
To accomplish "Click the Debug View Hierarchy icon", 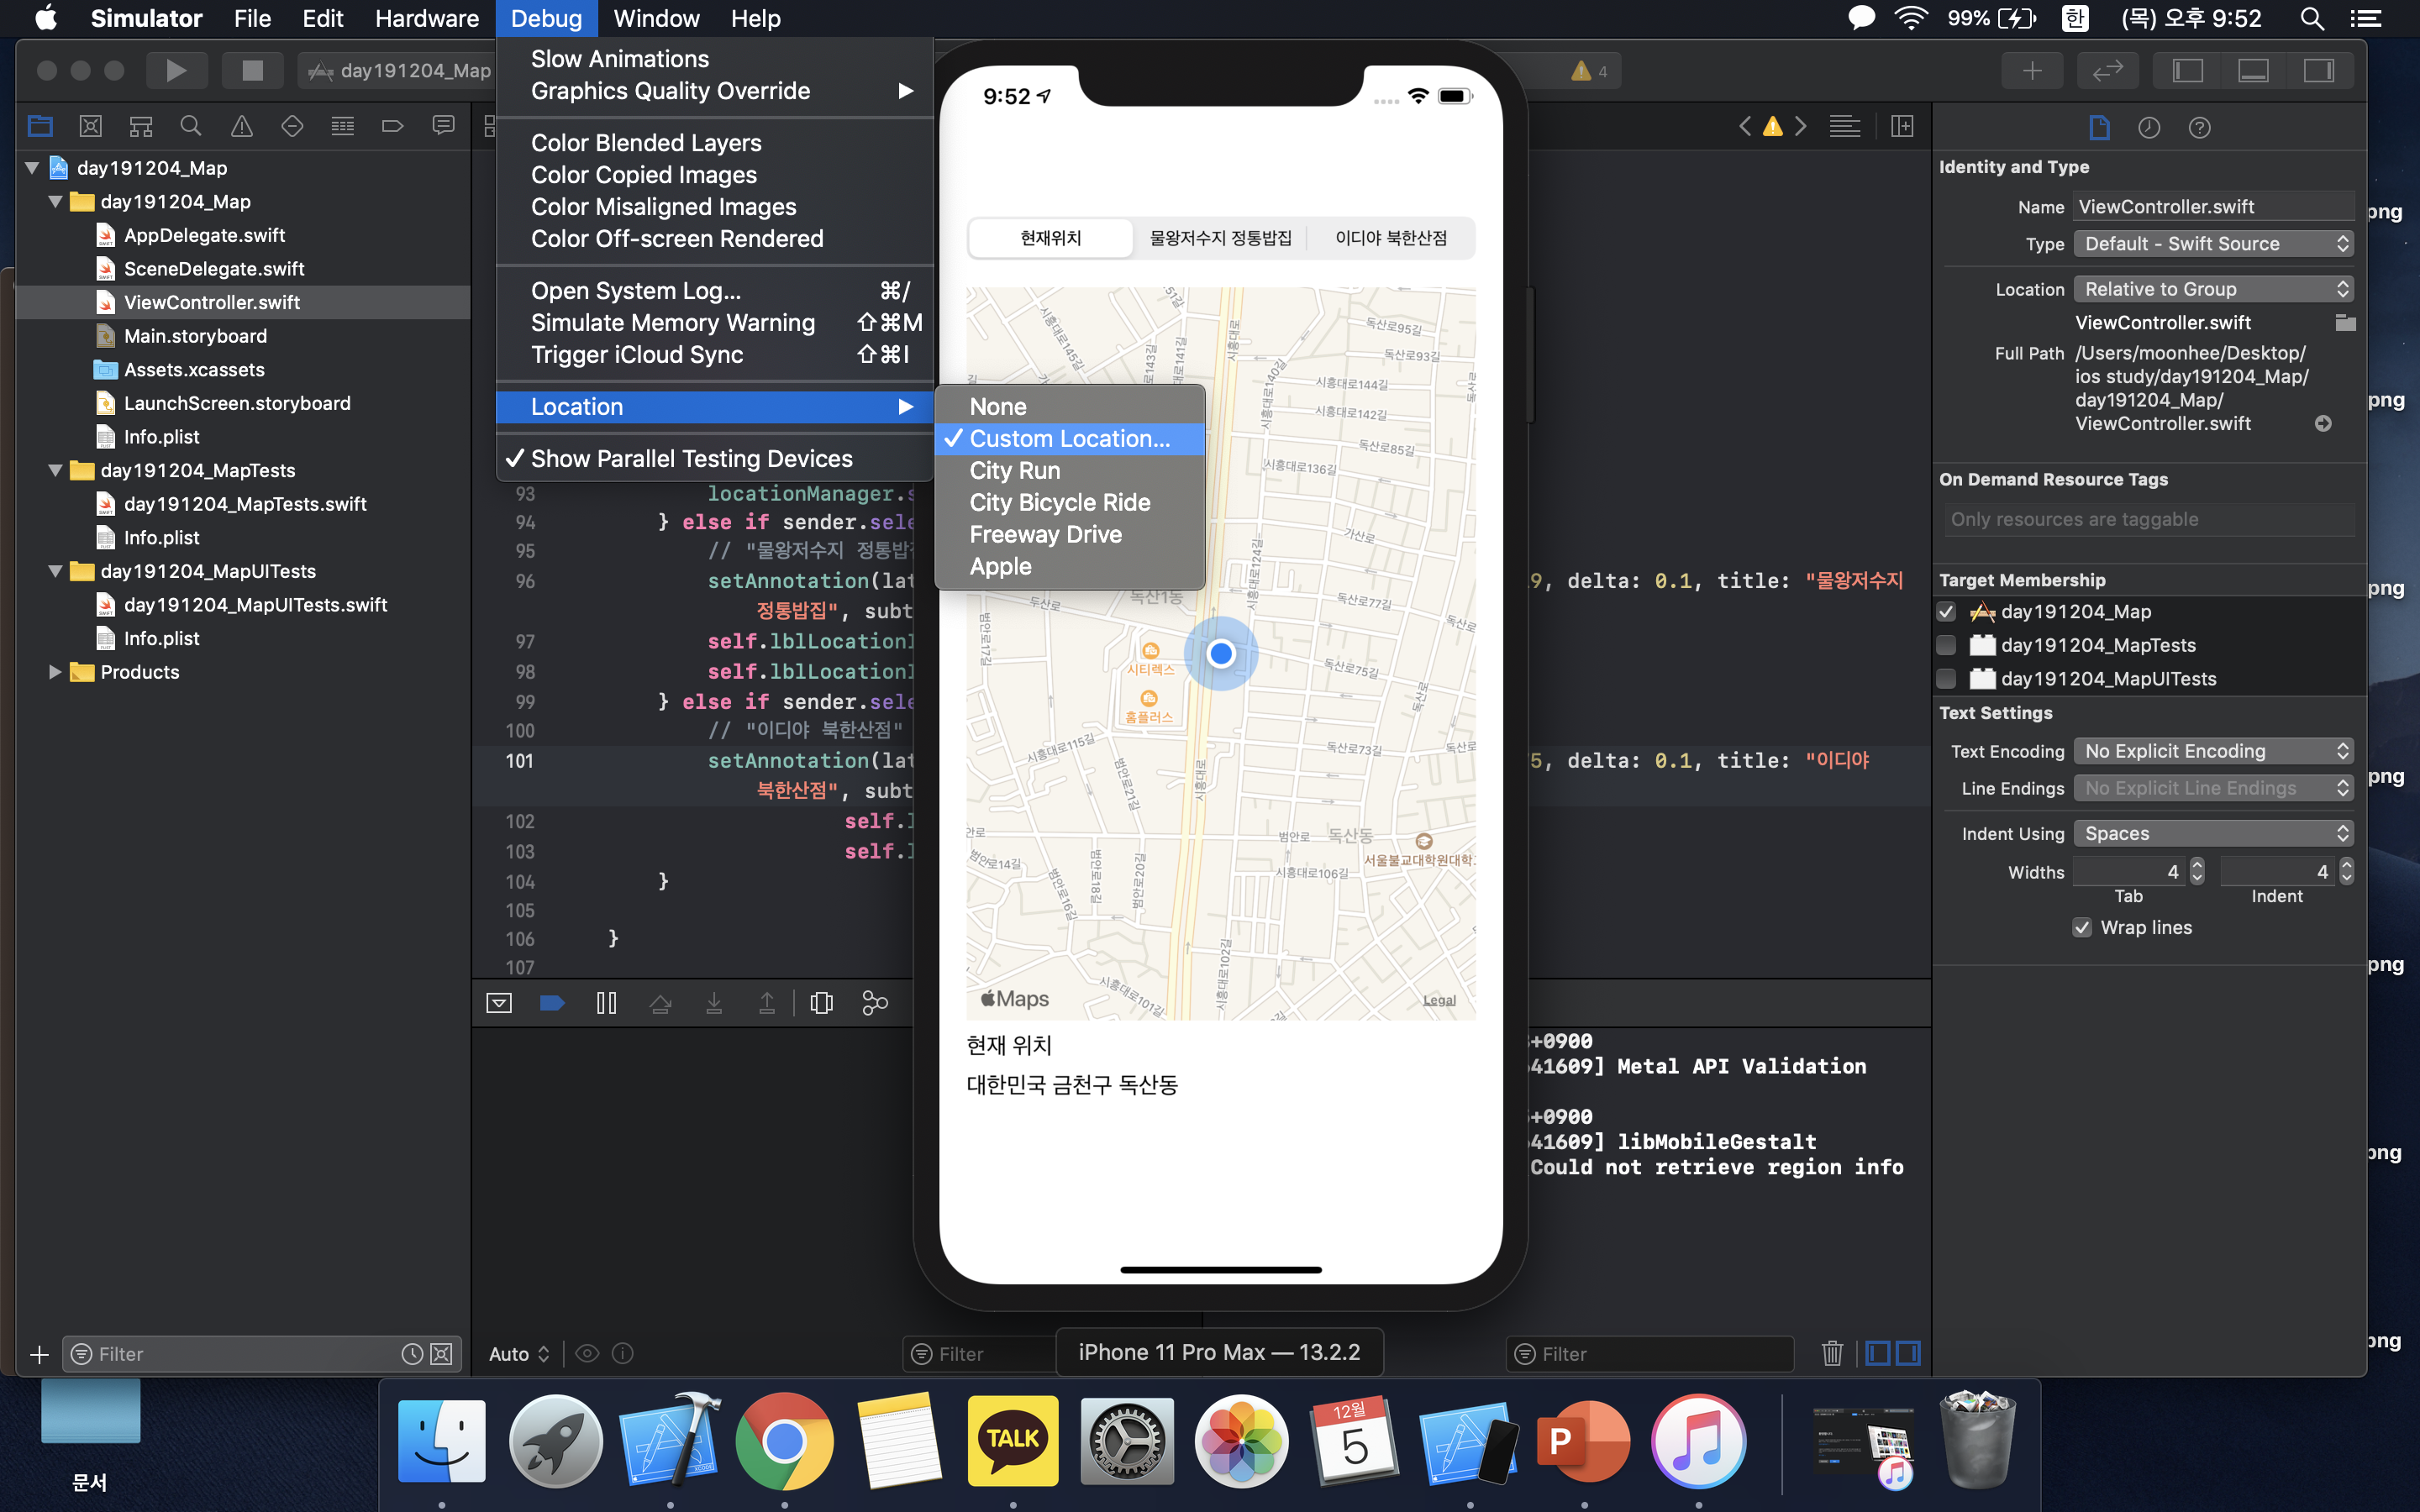I will (821, 1003).
